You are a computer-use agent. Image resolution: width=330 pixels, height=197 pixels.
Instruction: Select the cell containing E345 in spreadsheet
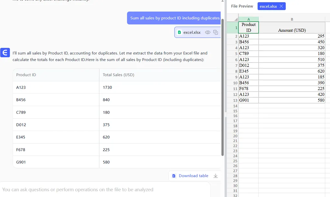click(x=248, y=71)
